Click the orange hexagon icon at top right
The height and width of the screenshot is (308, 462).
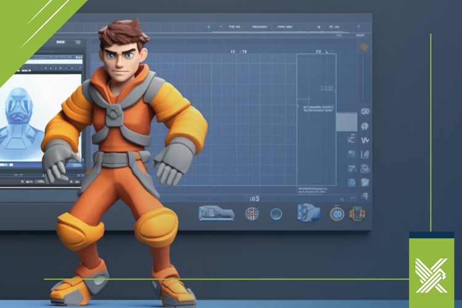pyautogui.click(x=365, y=47)
